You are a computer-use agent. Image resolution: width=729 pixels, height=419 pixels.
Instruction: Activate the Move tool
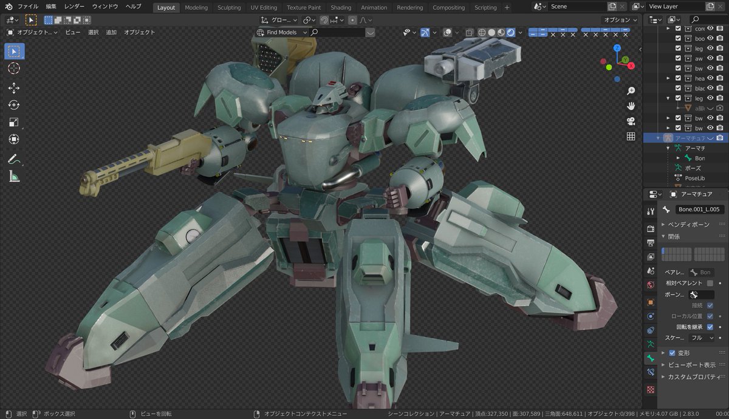(14, 88)
